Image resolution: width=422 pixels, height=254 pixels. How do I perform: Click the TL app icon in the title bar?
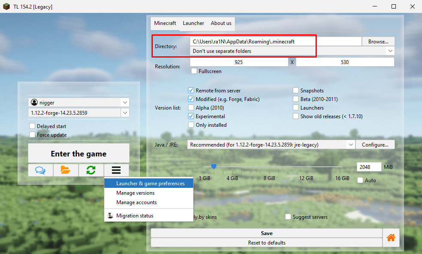6,7
